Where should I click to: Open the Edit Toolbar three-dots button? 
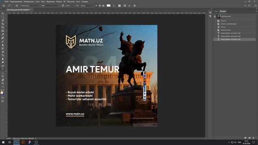click(3, 87)
